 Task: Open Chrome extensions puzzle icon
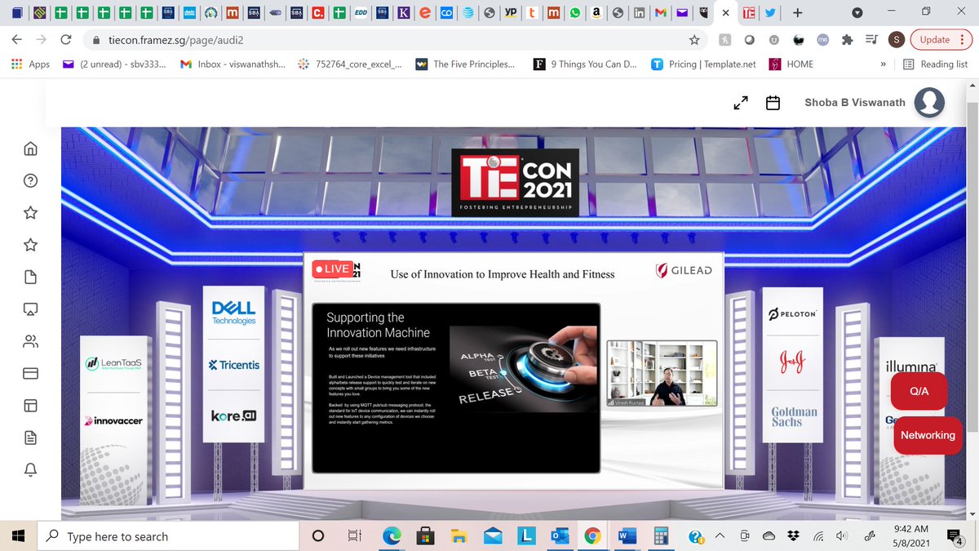(x=848, y=40)
